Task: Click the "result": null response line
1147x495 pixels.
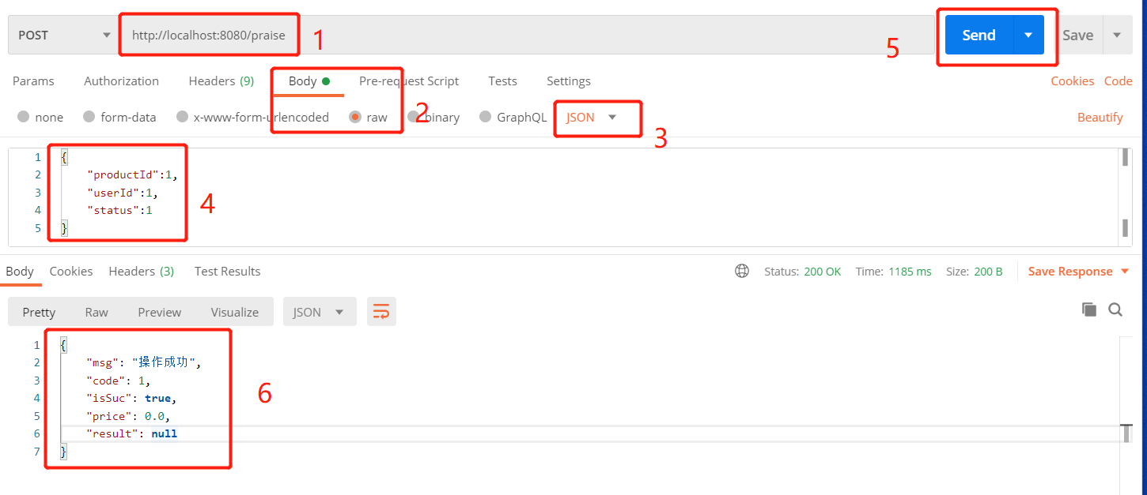Action: [132, 434]
